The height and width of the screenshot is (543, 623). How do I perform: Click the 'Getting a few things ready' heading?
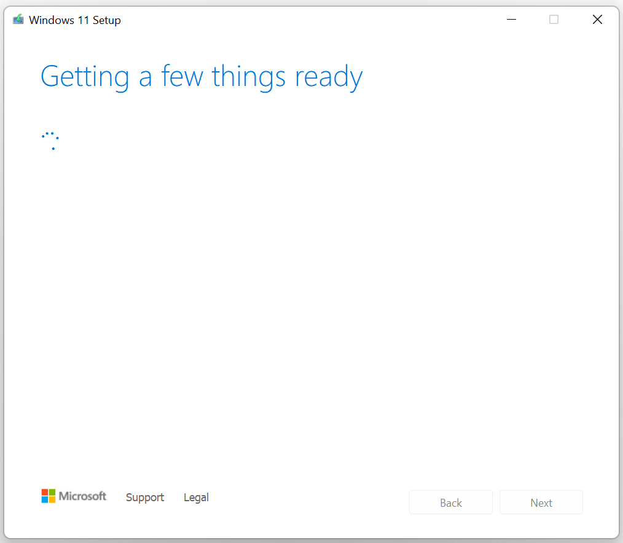[202, 77]
